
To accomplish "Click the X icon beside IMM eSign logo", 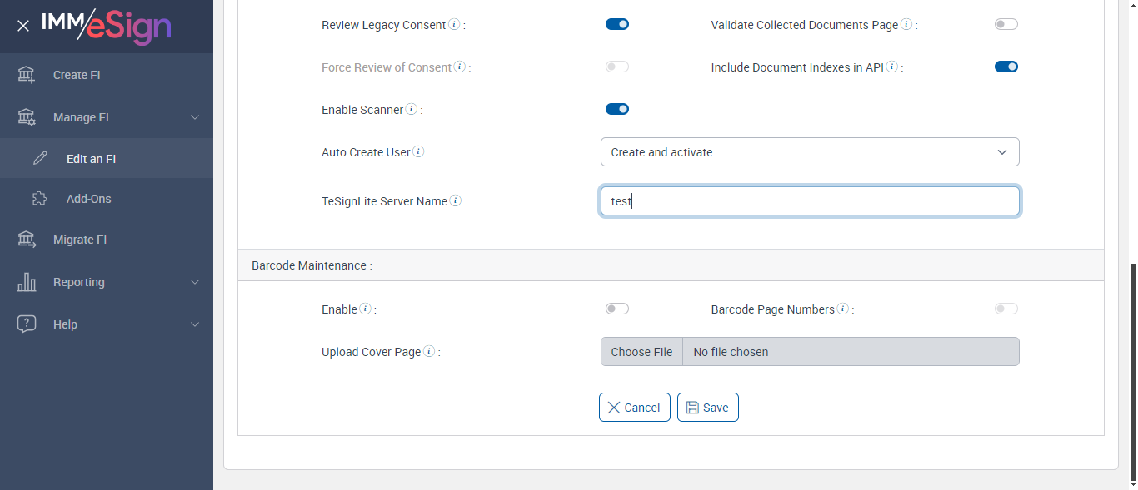I will [23, 26].
